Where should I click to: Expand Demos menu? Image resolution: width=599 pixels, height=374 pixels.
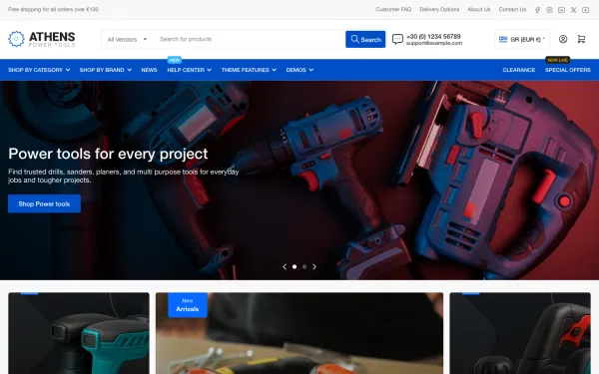point(299,70)
